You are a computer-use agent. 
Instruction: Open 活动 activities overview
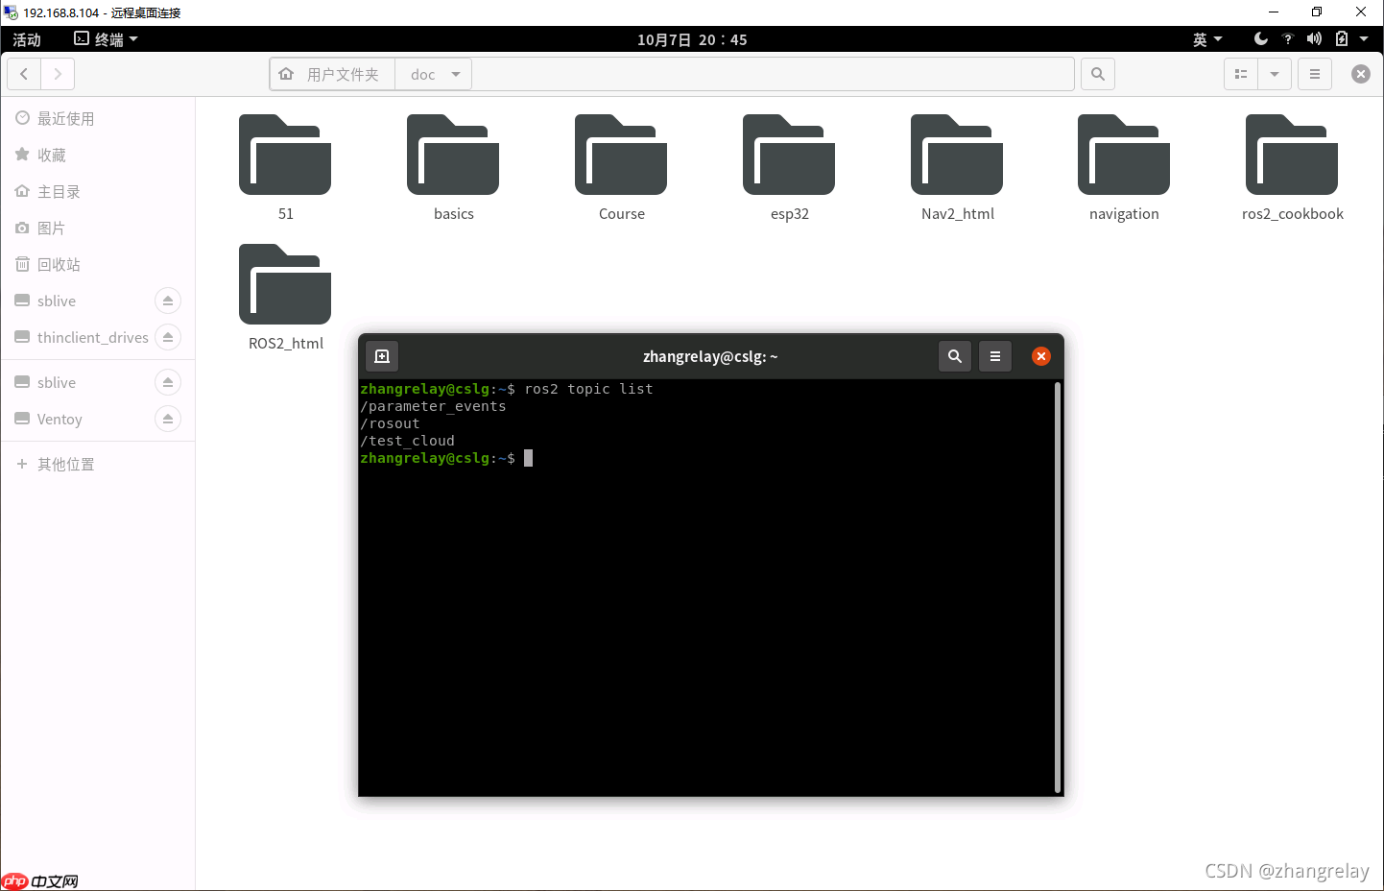(x=27, y=39)
